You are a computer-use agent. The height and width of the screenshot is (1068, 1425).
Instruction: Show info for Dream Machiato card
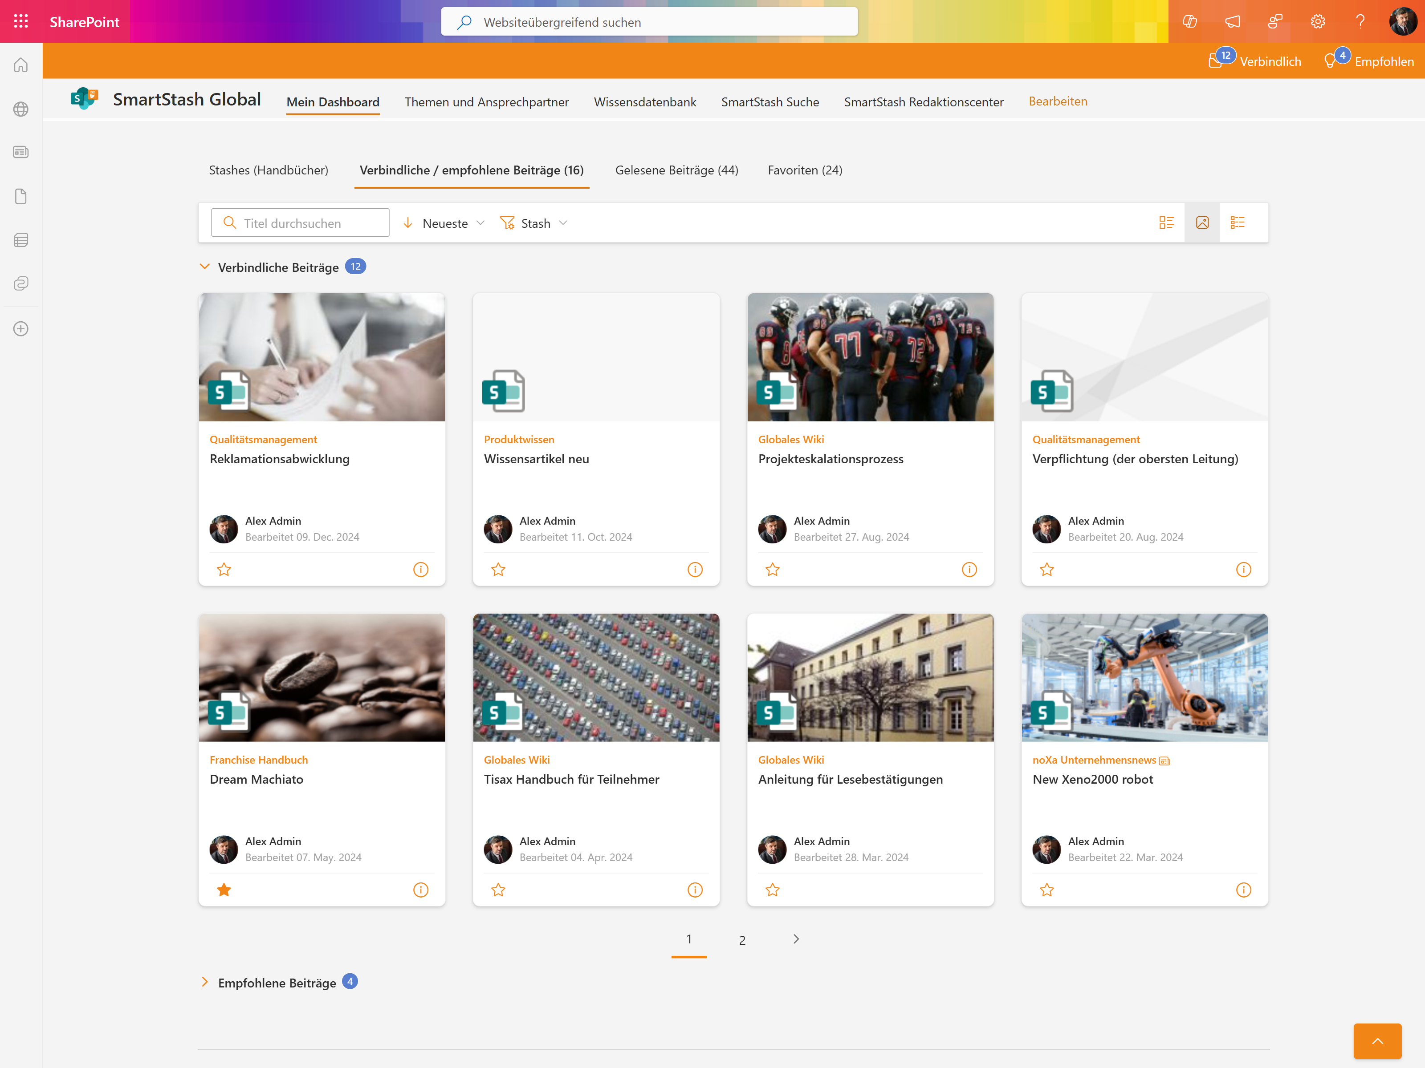pos(421,890)
